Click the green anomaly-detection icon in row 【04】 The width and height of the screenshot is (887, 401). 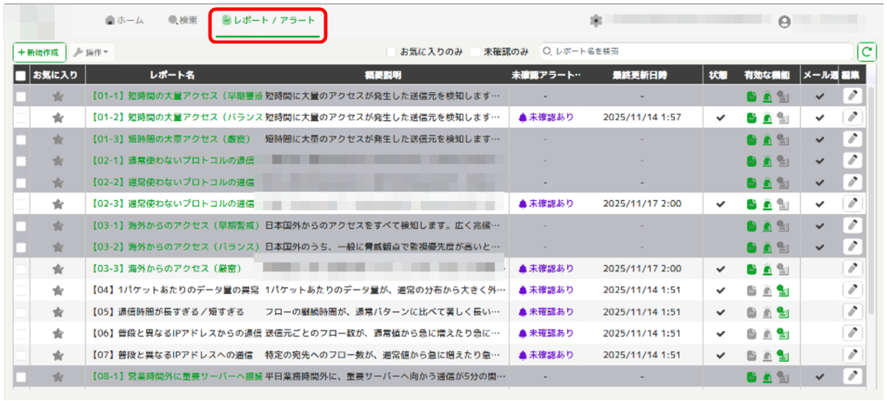pyautogui.click(x=783, y=291)
